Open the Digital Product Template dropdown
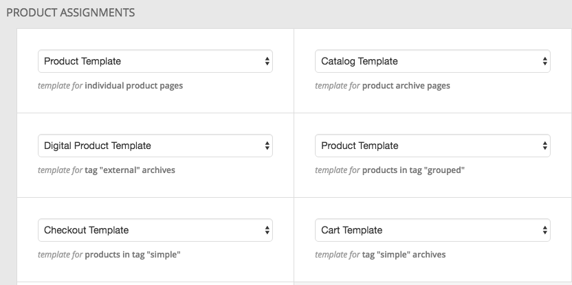Viewport: 572px width, 285px height. [155, 146]
